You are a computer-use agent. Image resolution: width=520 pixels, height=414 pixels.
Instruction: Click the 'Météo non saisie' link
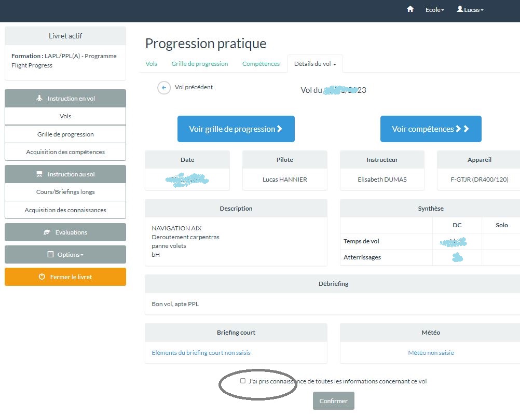[x=431, y=353]
